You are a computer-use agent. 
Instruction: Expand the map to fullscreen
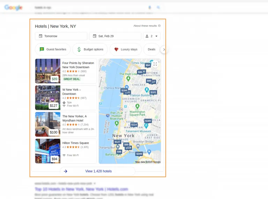tap(155, 64)
